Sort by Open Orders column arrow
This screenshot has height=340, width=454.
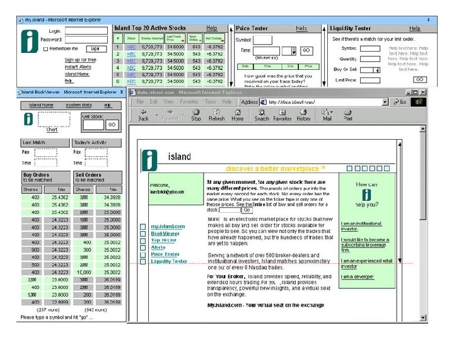coord(200,41)
